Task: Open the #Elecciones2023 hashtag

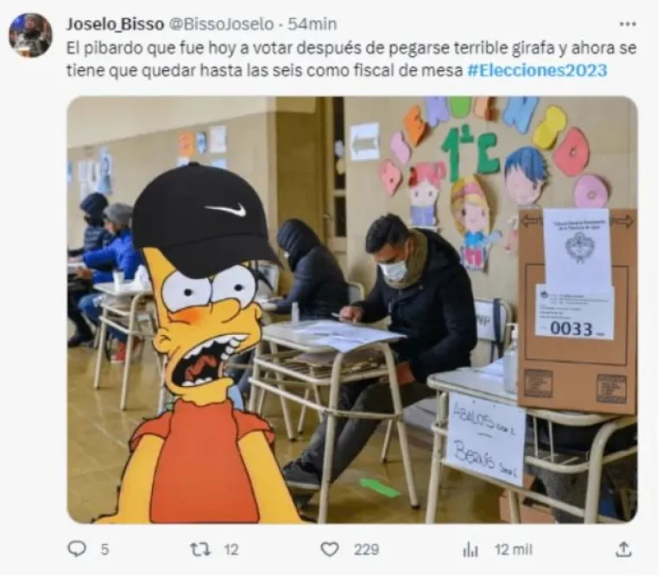Action: click(537, 70)
